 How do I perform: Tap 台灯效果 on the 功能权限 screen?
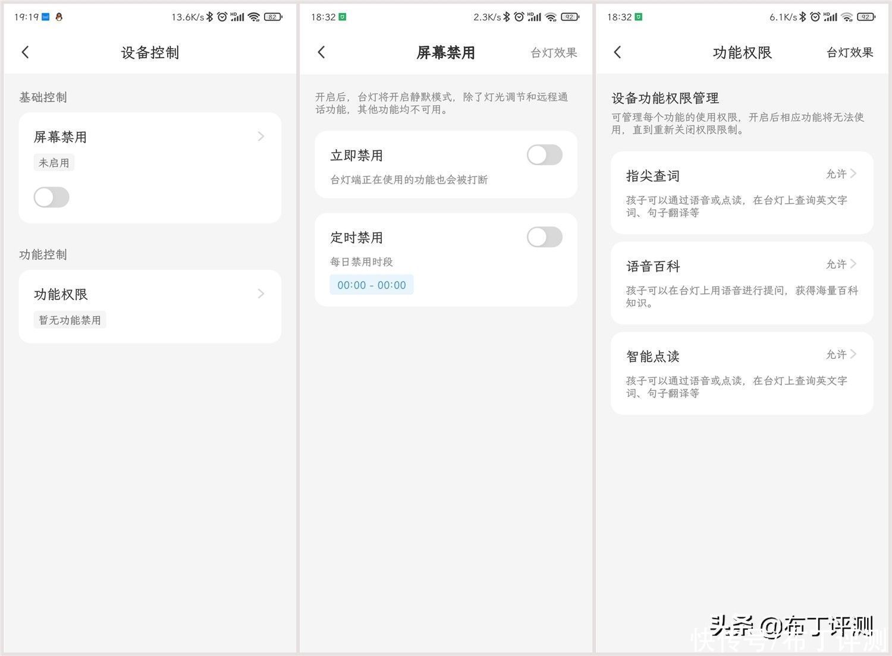(850, 53)
